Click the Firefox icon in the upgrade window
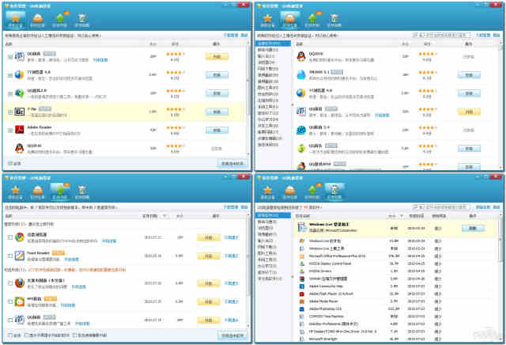506x345 pixels. tap(19, 283)
